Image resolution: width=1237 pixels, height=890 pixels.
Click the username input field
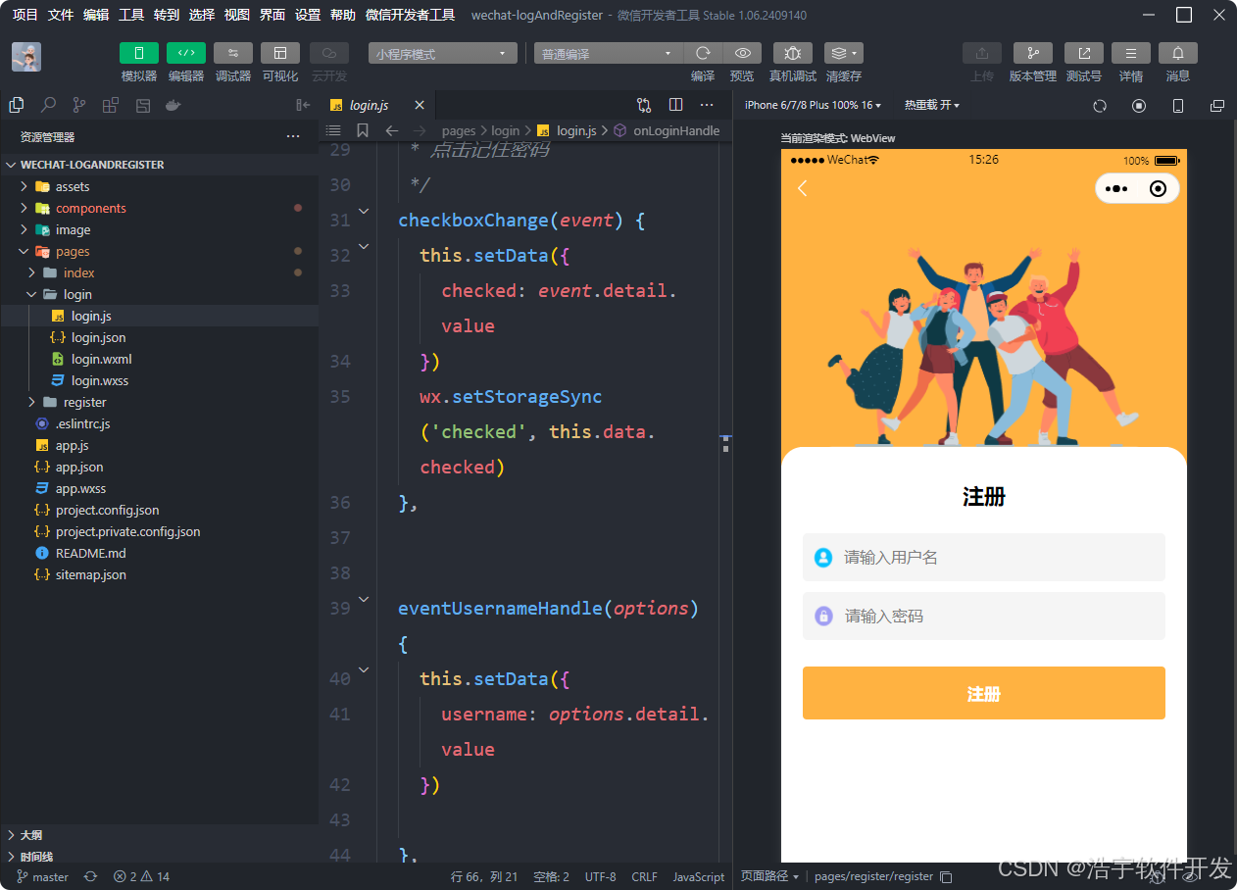(983, 557)
